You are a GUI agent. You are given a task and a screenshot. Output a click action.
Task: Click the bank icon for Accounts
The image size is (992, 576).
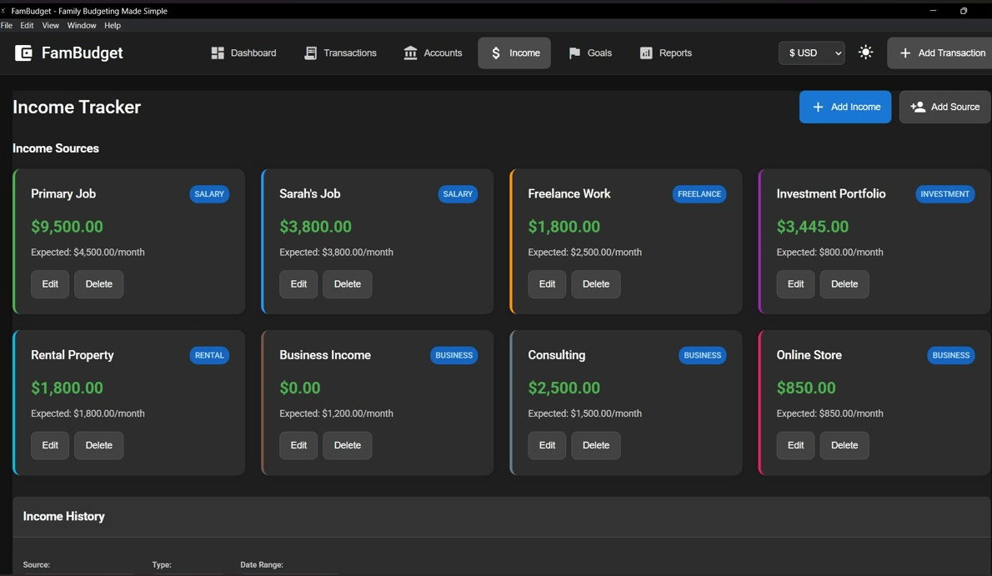(x=409, y=53)
